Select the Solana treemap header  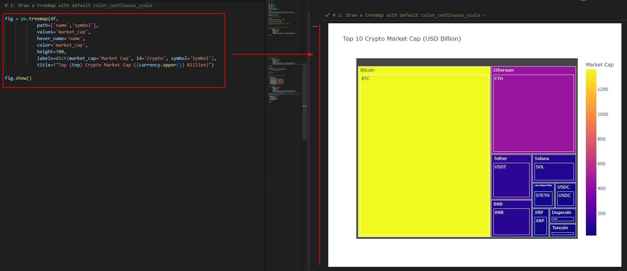pos(554,158)
